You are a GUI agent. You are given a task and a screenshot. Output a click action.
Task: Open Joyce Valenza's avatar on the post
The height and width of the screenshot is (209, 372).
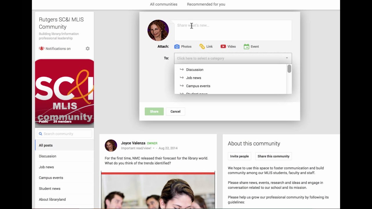click(111, 145)
